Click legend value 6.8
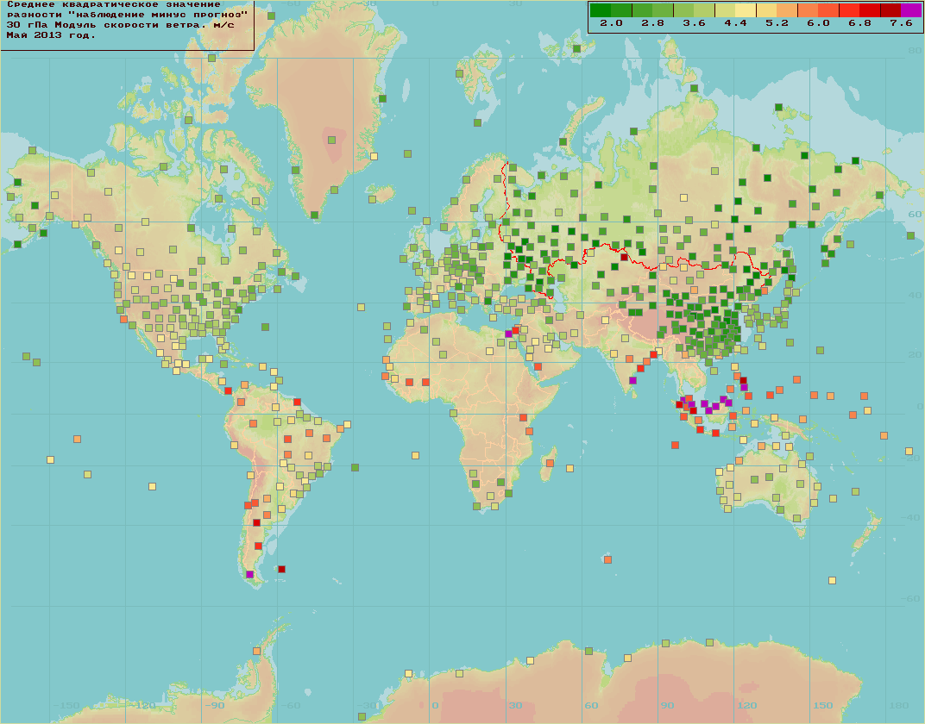The width and height of the screenshot is (925, 724). (859, 23)
